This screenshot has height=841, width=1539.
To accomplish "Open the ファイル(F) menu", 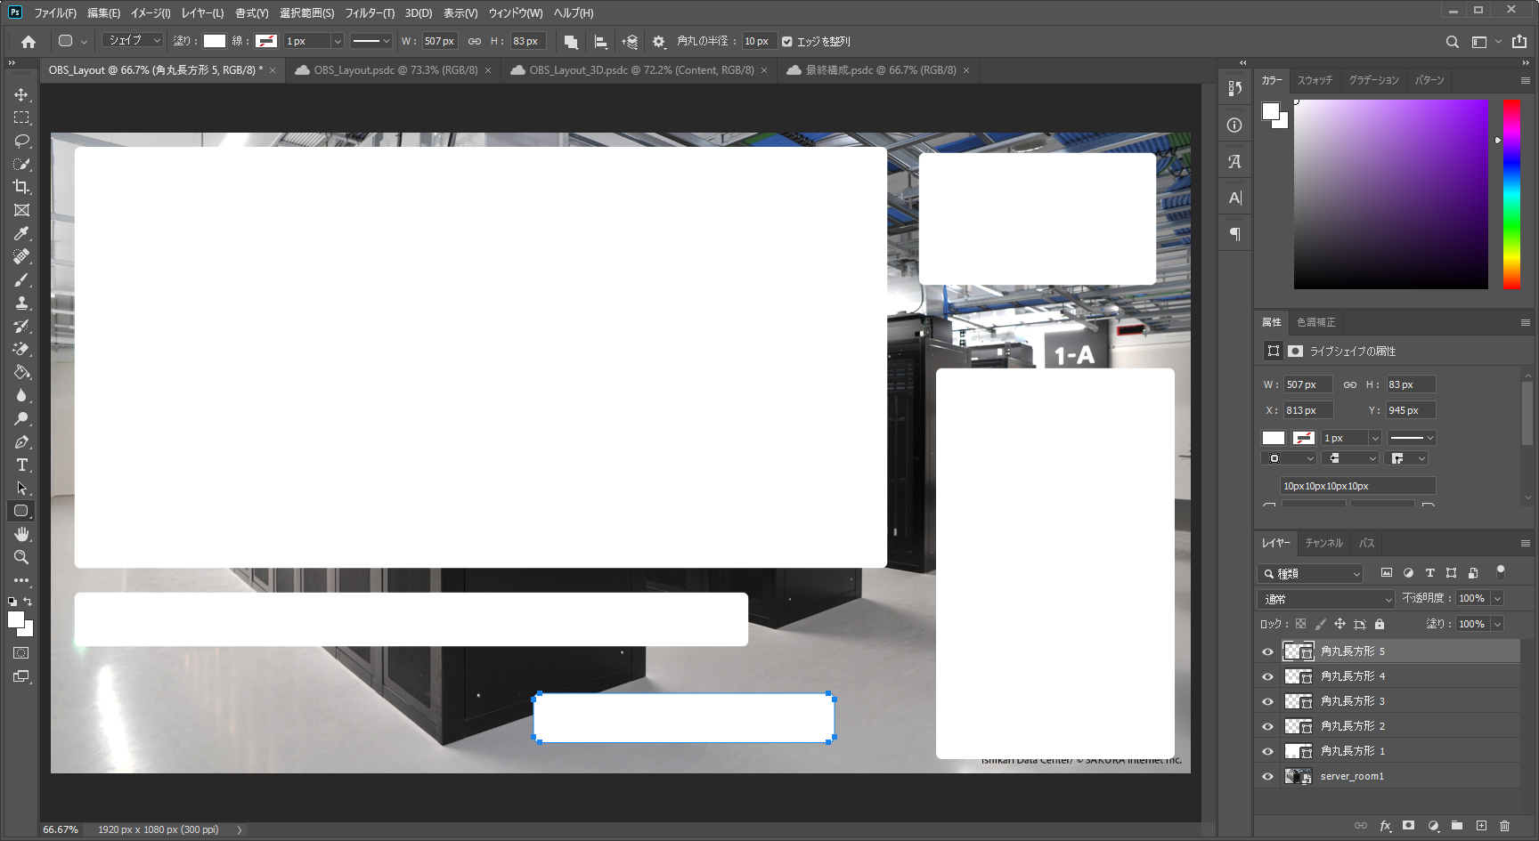I will pyautogui.click(x=55, y=13).
